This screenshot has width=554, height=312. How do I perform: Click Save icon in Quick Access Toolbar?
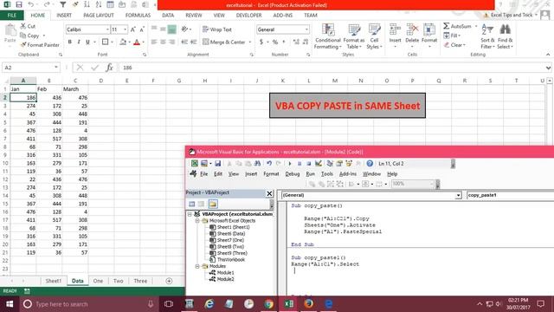19,4
